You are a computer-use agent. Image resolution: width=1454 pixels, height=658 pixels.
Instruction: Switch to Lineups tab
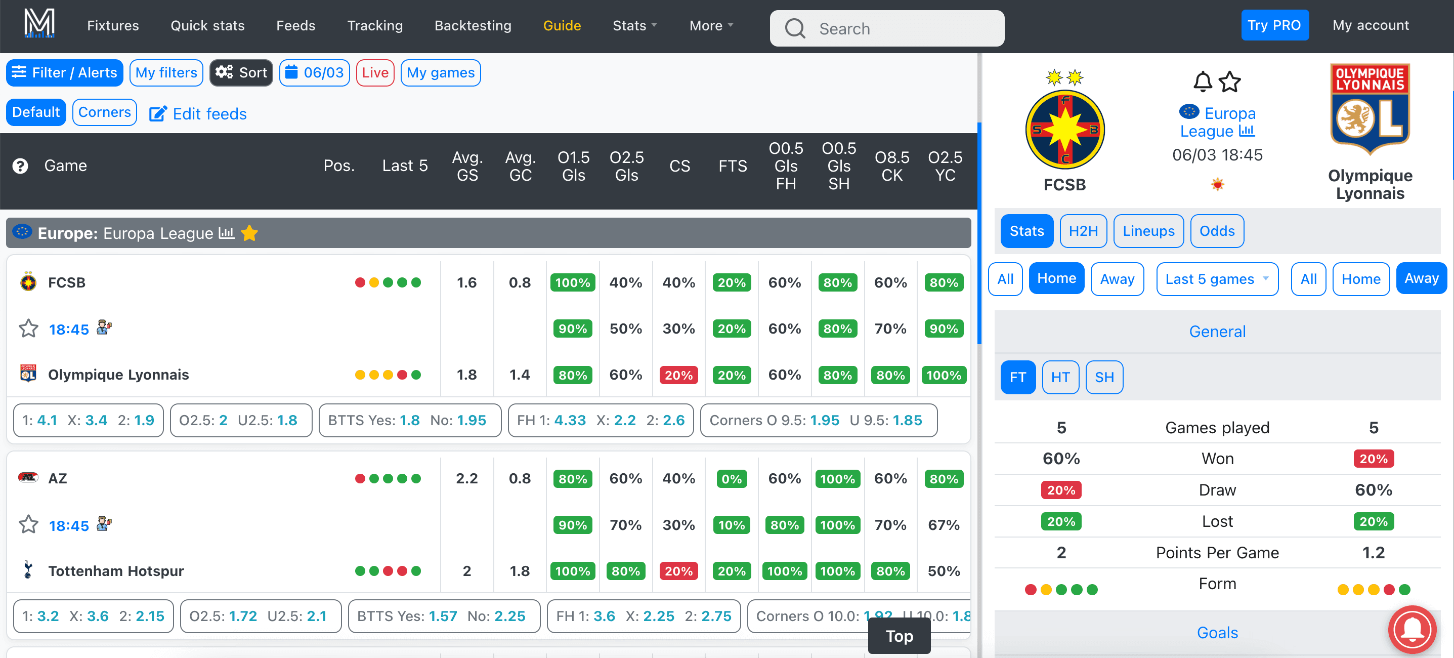pyautogui.click(x=1148, y=231)
